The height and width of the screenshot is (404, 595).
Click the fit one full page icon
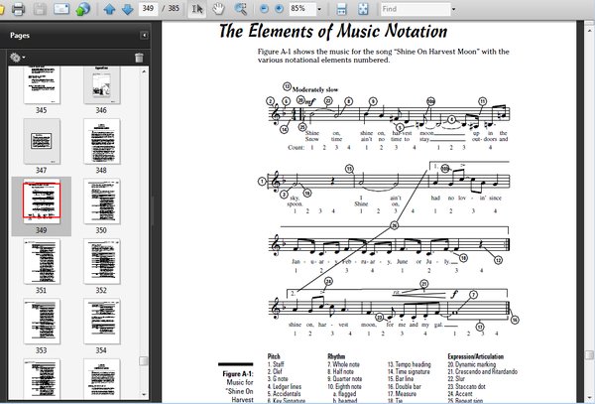[x=363, y=9]
